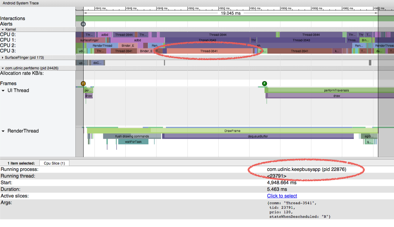
Task: Select the DrawFrame slice in RenderThread
Action: click(232, 131)
